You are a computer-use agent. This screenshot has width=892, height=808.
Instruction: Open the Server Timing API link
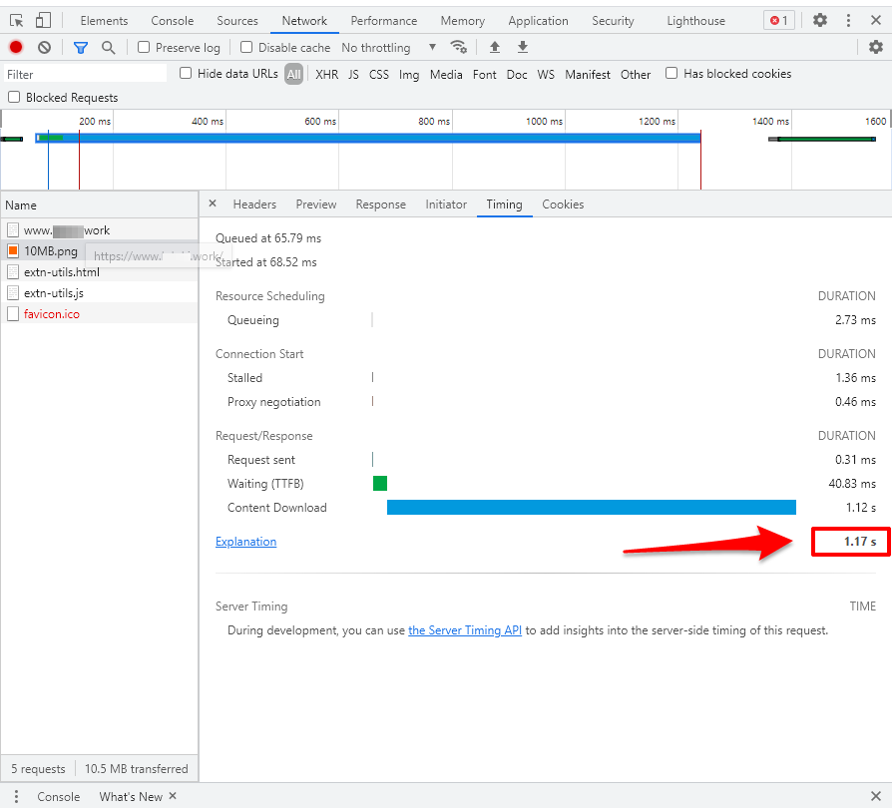pyautogui.click(x=465, y=630)
